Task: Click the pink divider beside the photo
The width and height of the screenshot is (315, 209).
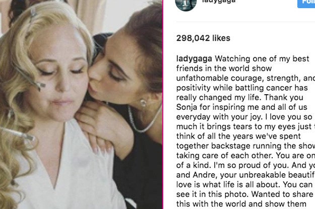Action: [163, 104]
